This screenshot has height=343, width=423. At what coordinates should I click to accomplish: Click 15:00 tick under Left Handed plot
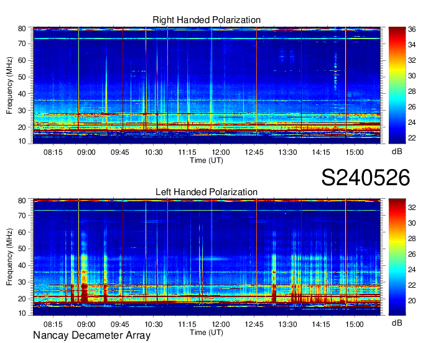point(355,324)
